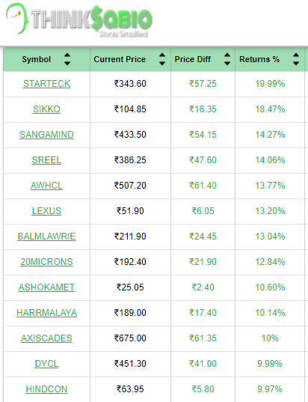Screen dimensions: 308x402
Task: Select LEXUS price ₹51.90
Action: 130,211
